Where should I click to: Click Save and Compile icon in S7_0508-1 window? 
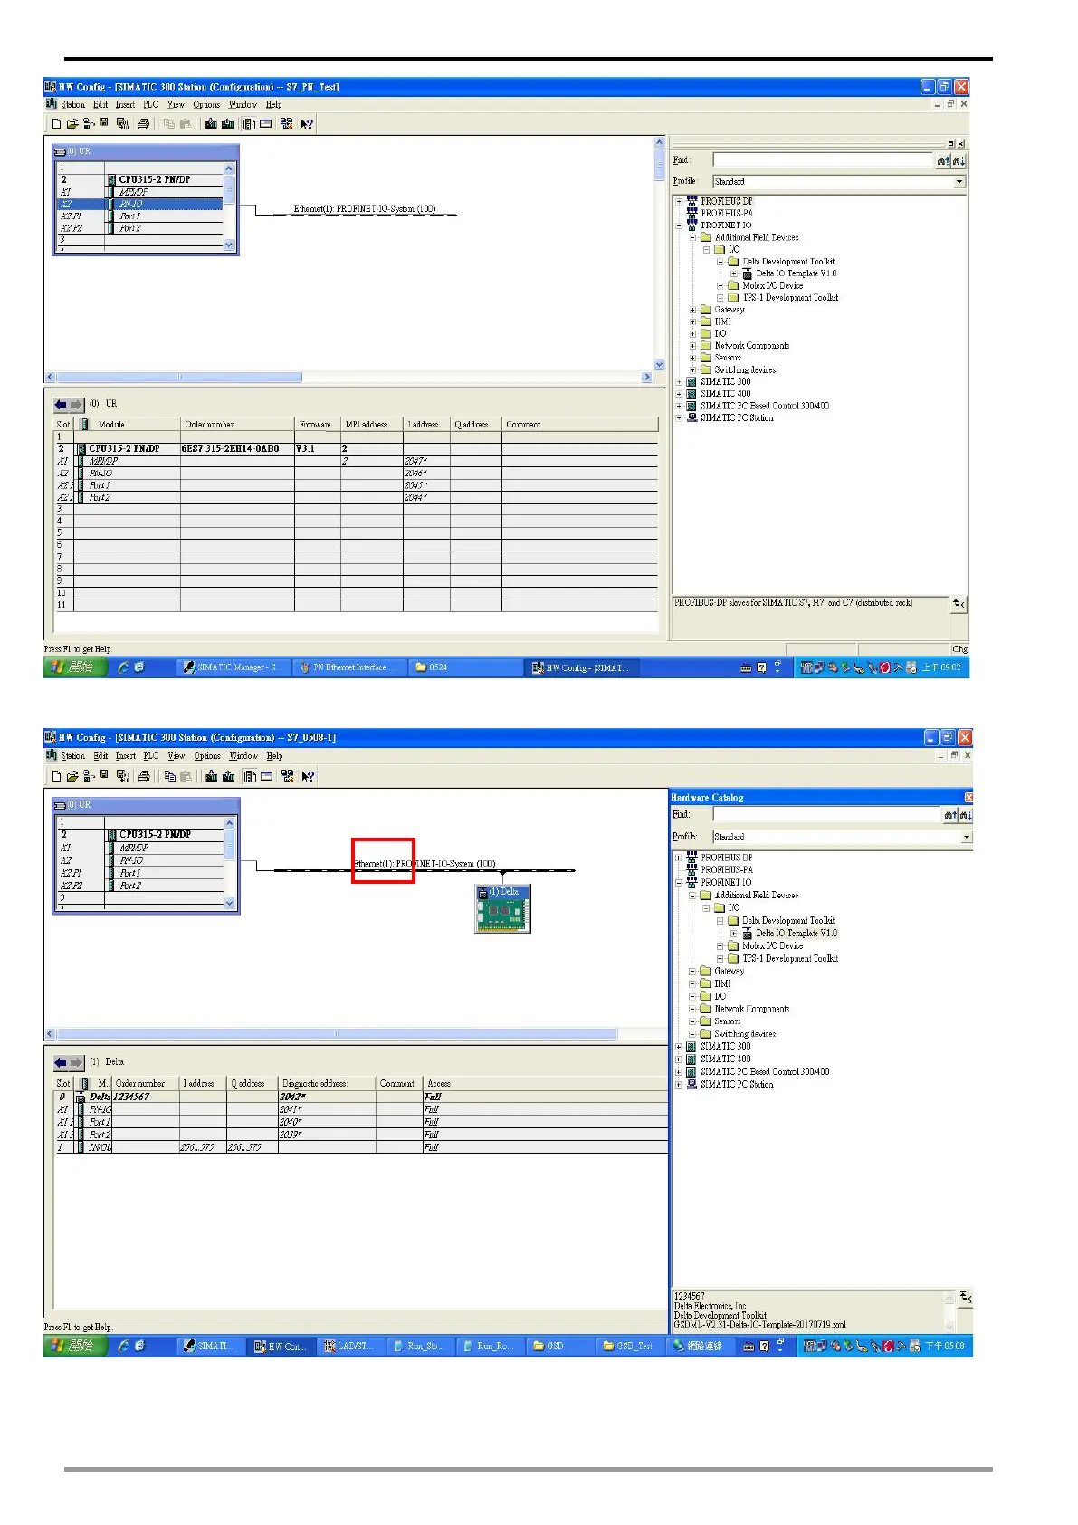point(122,776)
